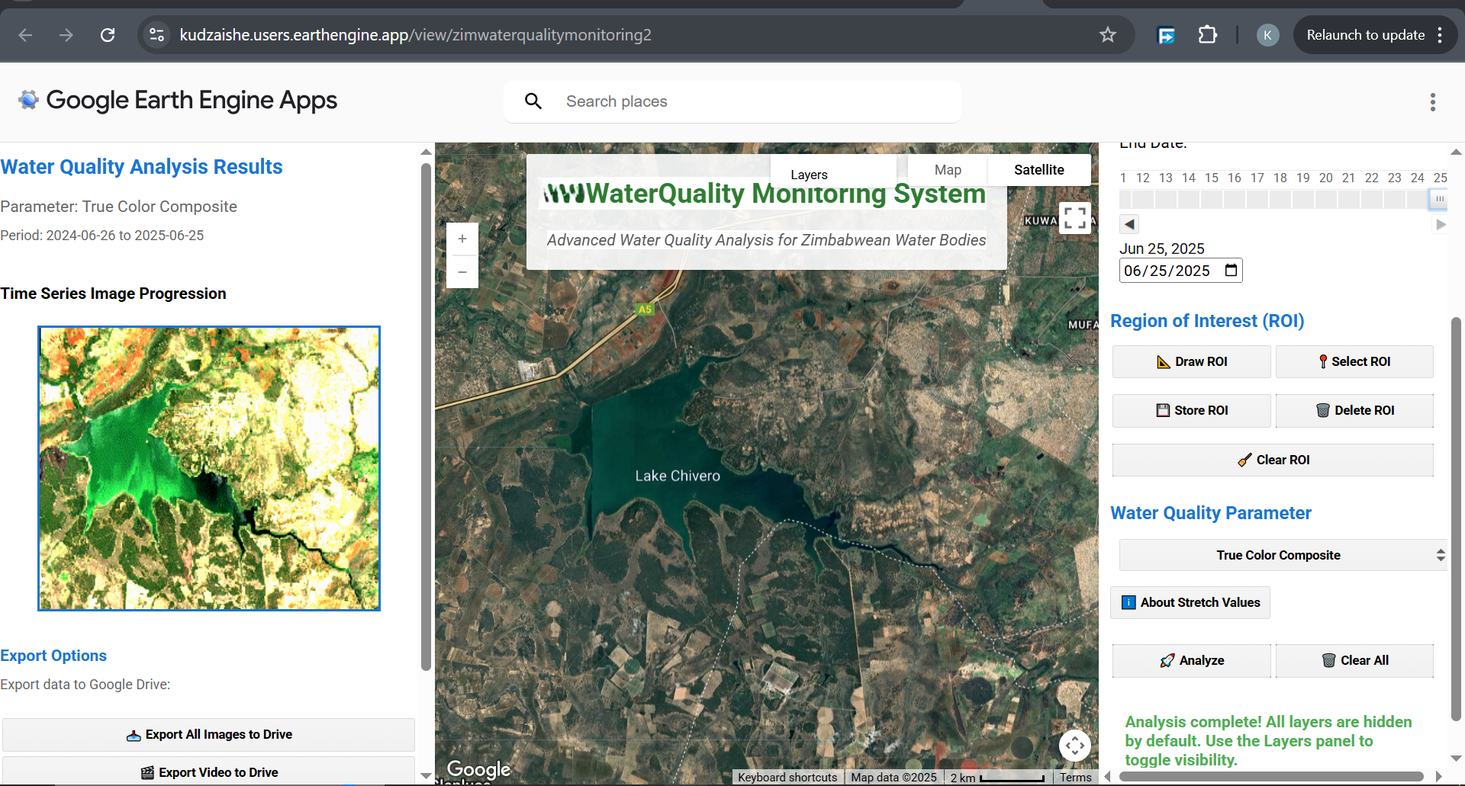This screenshot has height=786, width=1465.
Task: Click the Lake Chivero map label
Action: (678, 476)
